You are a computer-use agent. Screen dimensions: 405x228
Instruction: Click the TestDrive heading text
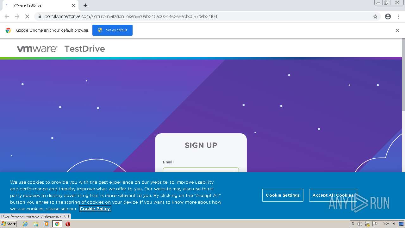84,49
